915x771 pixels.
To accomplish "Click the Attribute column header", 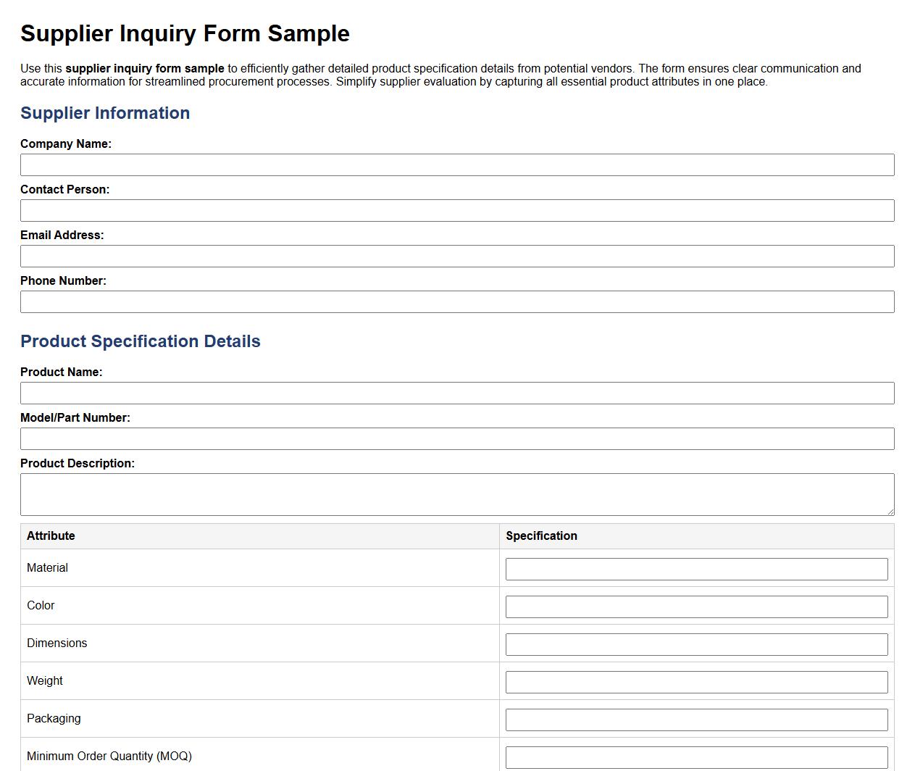I will point(51,535).
